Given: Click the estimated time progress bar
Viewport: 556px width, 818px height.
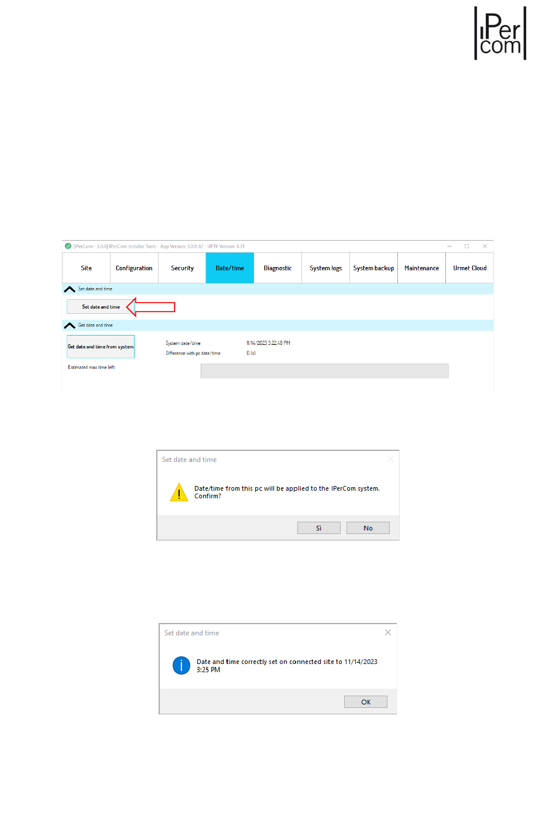Looking at the screenshot, I should click(x=324, y=371).
